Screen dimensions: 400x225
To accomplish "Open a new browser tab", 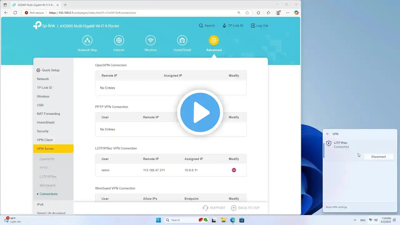I will 65,5.
